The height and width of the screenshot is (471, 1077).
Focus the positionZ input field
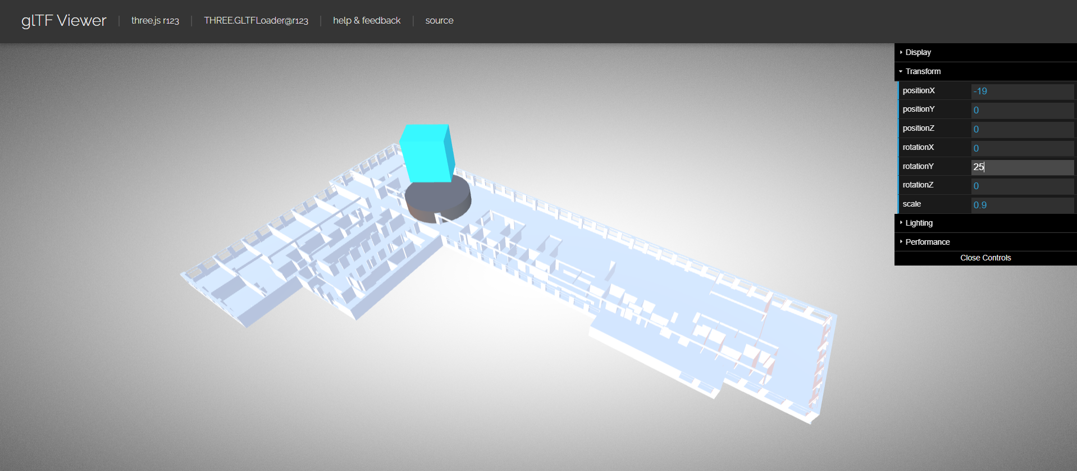tap(1022, 129)
